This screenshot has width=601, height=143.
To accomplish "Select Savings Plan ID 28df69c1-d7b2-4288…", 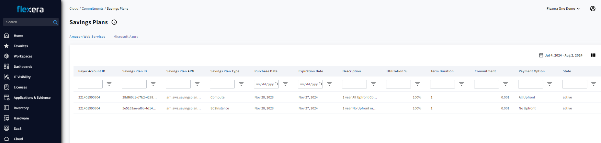I will [x=139, y=97].
